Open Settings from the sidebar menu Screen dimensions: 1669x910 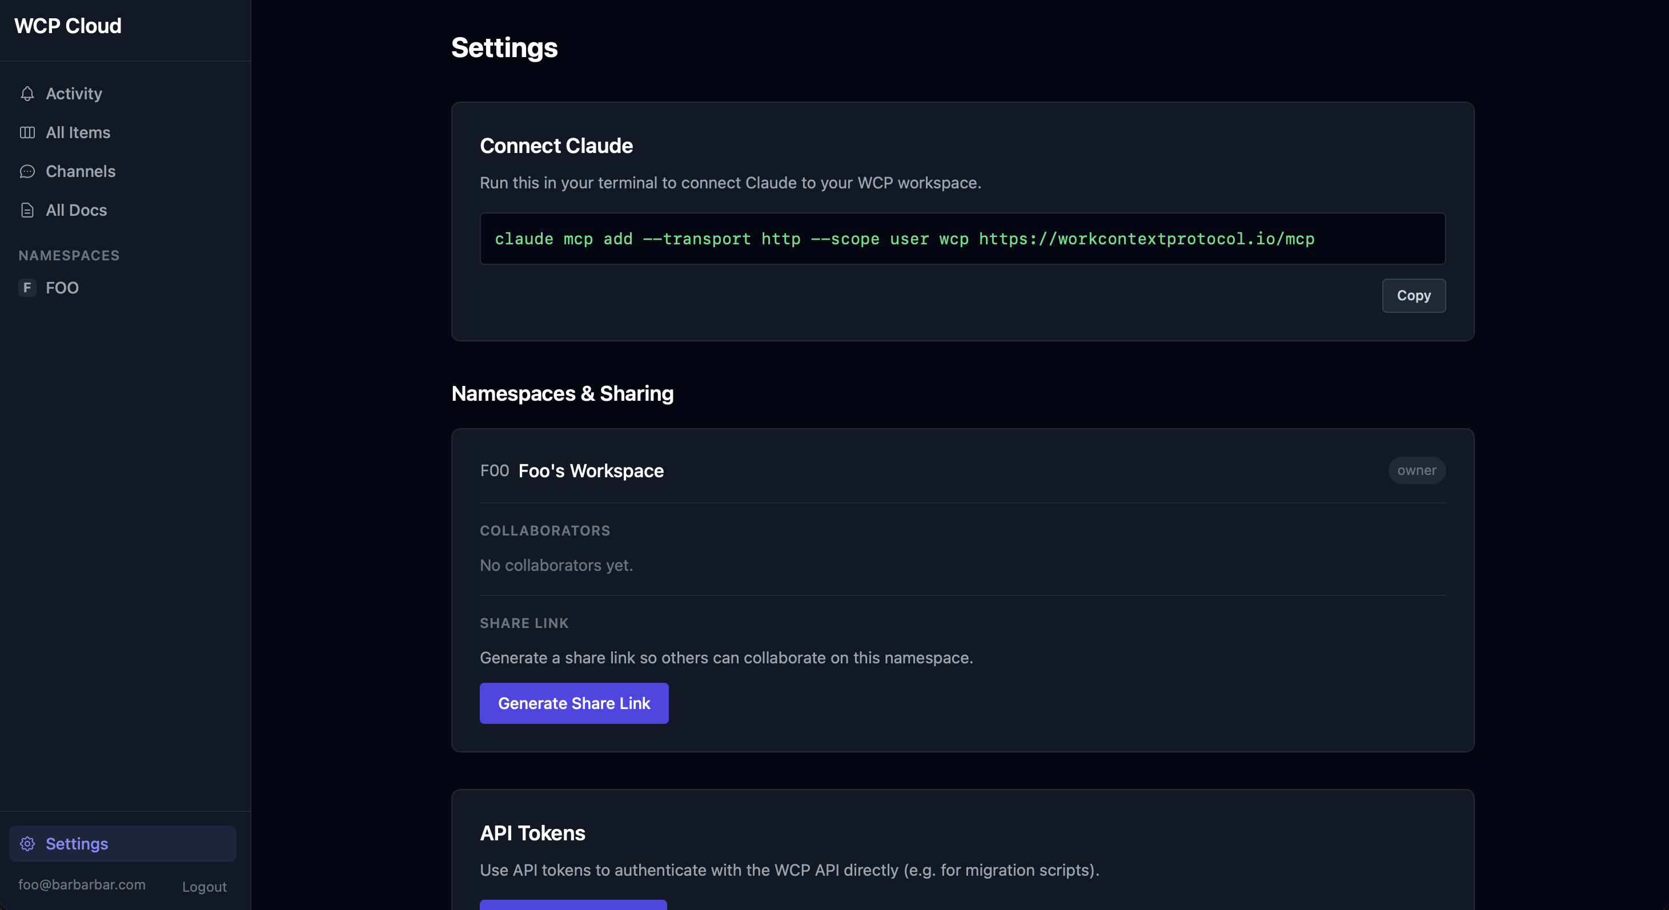tap(77, 844)
